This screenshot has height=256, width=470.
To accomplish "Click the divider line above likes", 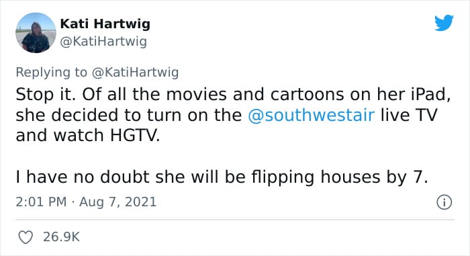I will coord(235,220).
